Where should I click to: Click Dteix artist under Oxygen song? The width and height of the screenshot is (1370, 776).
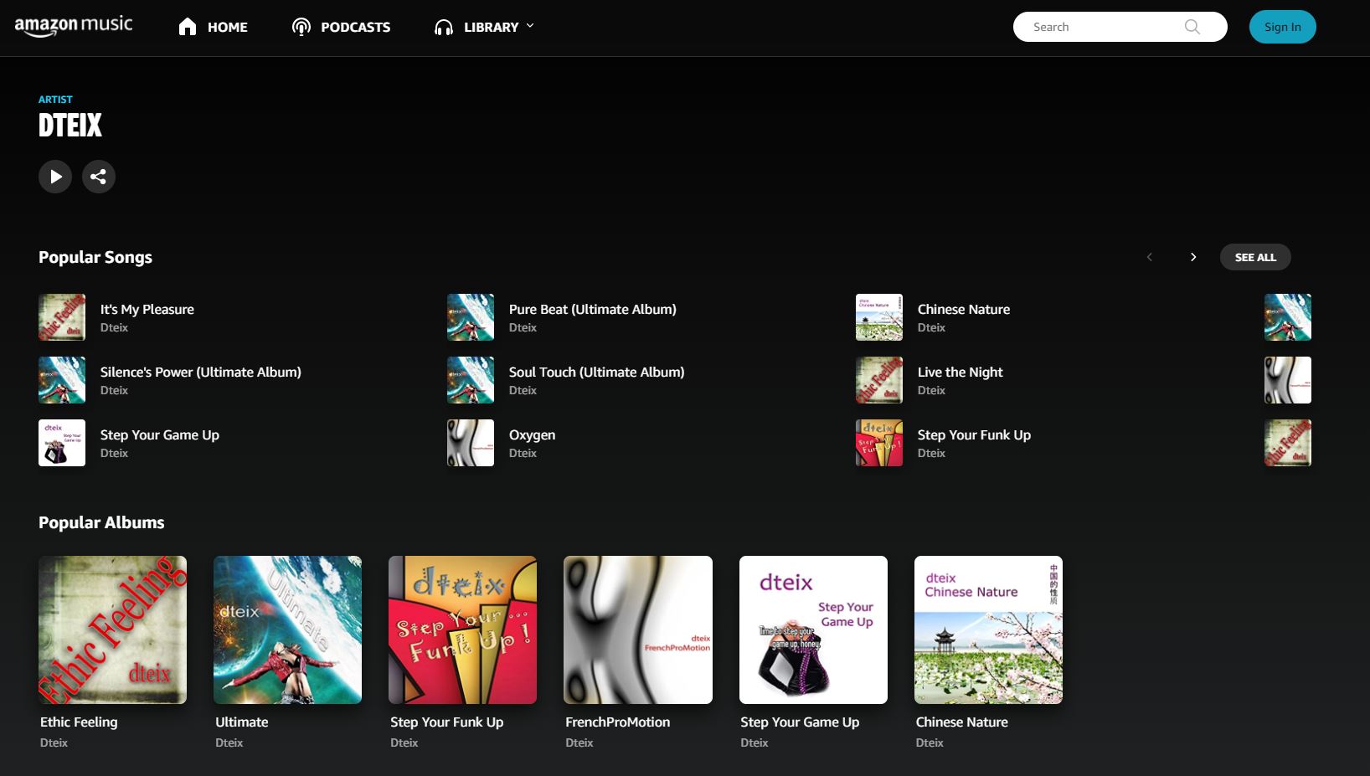pyautogui.click(x=523, y=453)
